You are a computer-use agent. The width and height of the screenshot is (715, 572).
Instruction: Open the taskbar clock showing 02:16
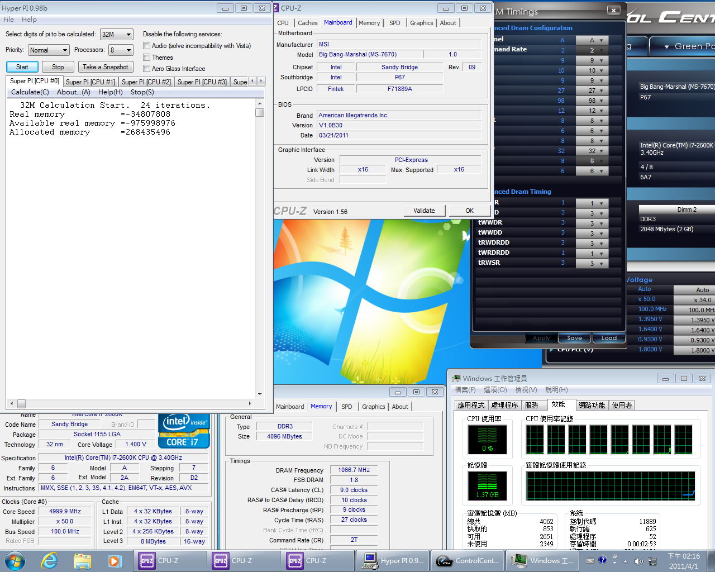coord(684,561)
